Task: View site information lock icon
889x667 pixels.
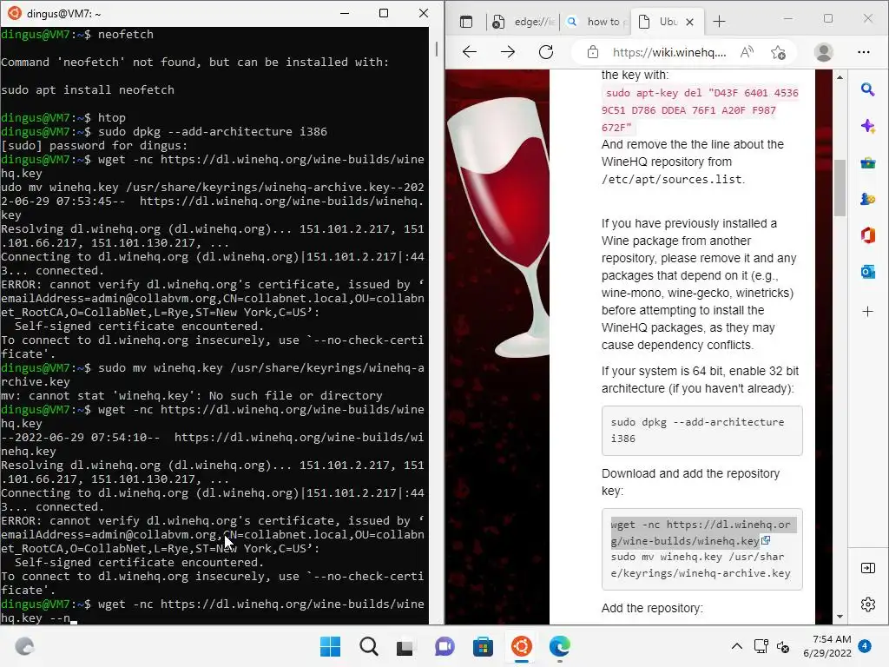Action: (592, 52)
